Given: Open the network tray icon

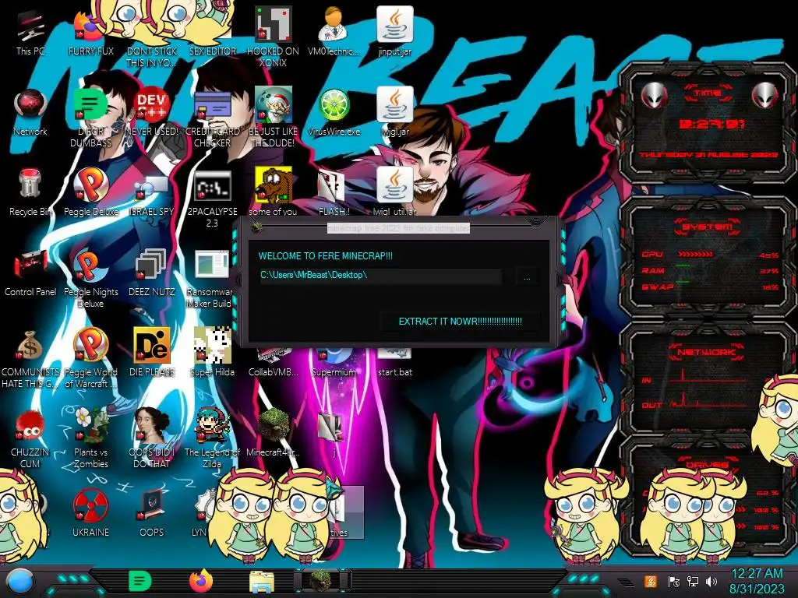Looking at the screenshot, I should point(693,581).
